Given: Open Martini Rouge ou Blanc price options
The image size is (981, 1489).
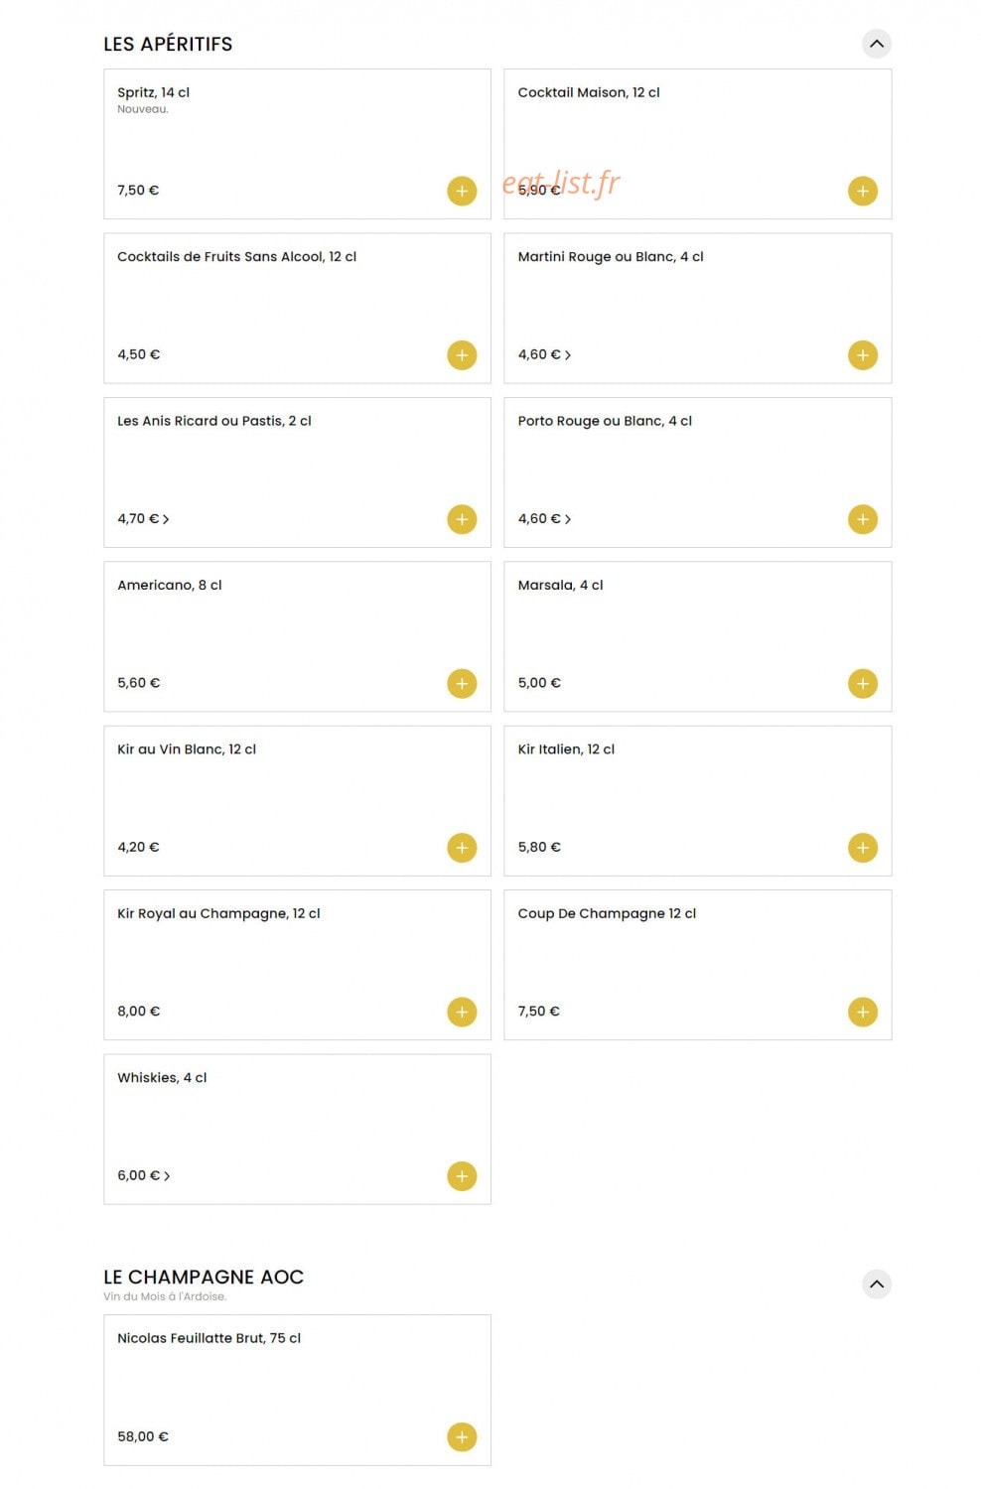Looking at the screenshot, I should click(x=544, y=354).
